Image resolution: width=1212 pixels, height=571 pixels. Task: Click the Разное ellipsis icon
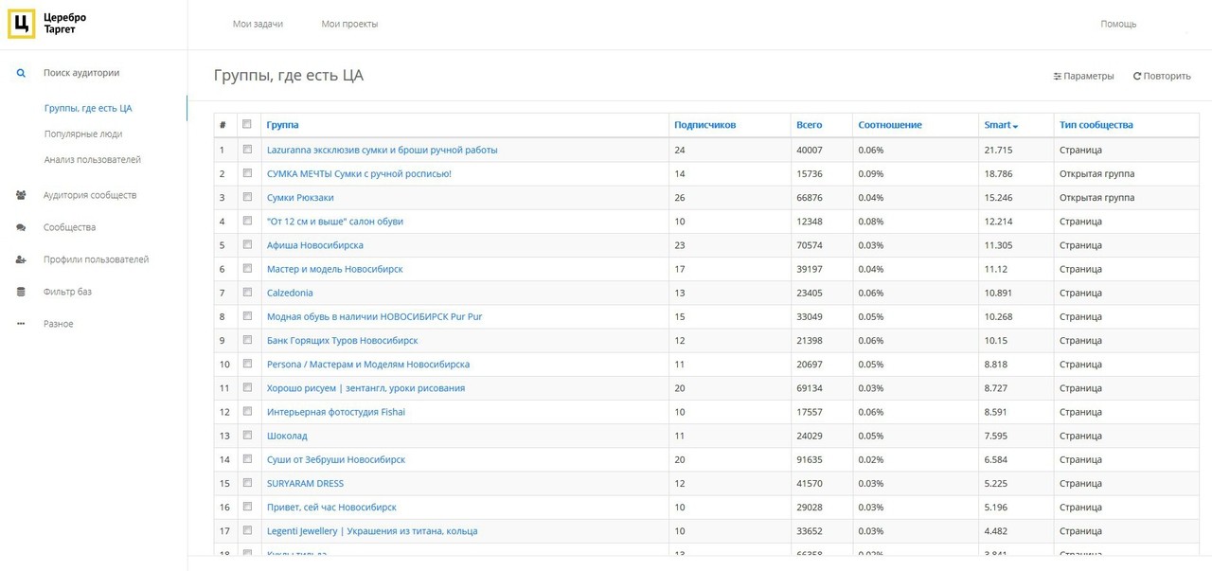pos(21,324)
